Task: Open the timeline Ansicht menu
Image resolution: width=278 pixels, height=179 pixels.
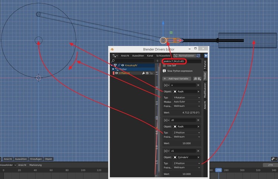Action: click(x=22, y=165)
